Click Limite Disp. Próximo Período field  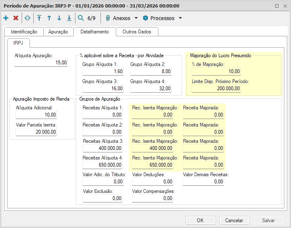[x=216, y=89]
